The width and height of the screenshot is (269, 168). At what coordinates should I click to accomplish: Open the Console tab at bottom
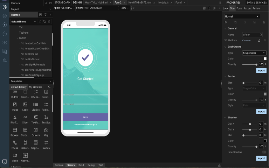[x=59, y=165]
